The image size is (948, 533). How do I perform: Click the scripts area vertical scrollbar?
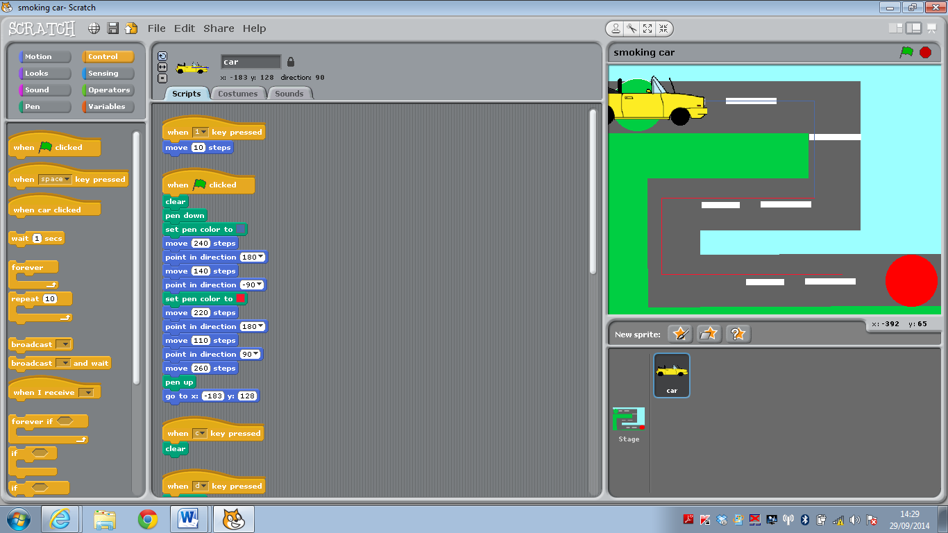tap(593, 191)
